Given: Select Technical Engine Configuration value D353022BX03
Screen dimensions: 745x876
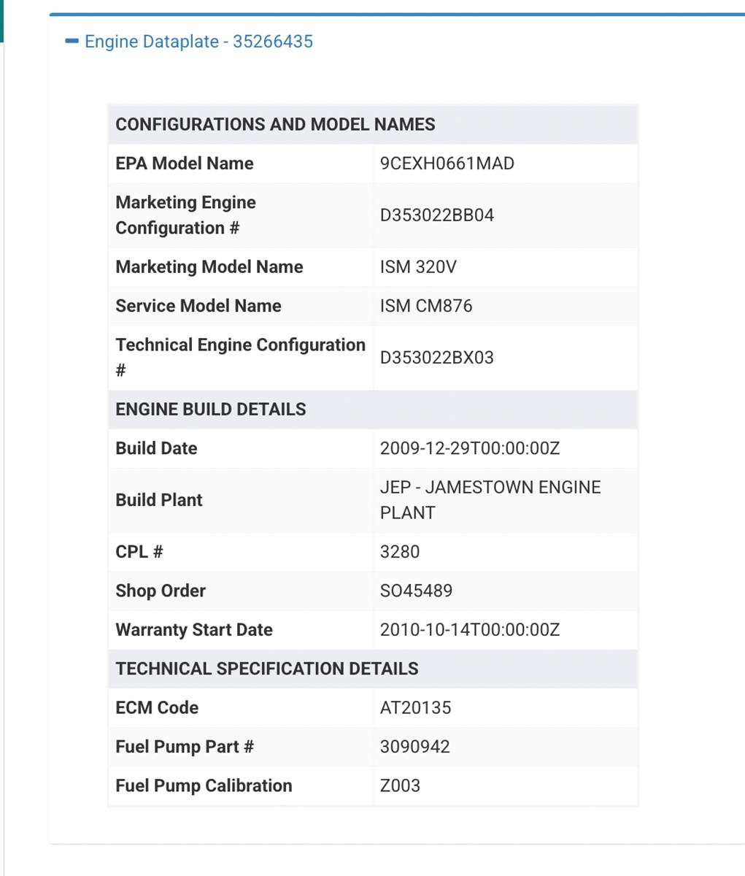Looking at the screenshot, I should 436,358.
